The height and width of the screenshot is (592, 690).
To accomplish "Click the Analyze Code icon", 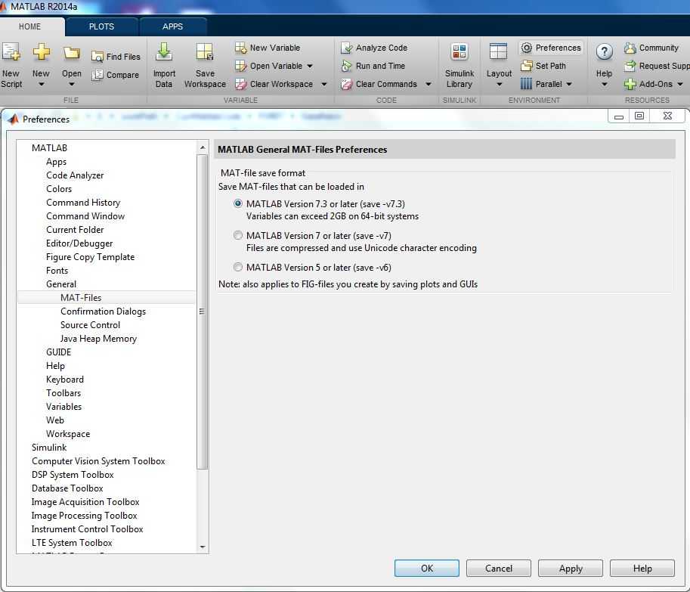I will tap(347, 48).
